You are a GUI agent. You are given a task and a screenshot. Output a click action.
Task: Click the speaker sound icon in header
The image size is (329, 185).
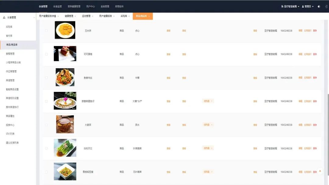click(x=319, y=6)
